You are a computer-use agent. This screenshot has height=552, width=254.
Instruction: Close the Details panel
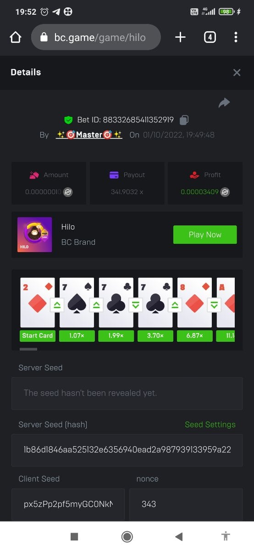coord(237,72)
